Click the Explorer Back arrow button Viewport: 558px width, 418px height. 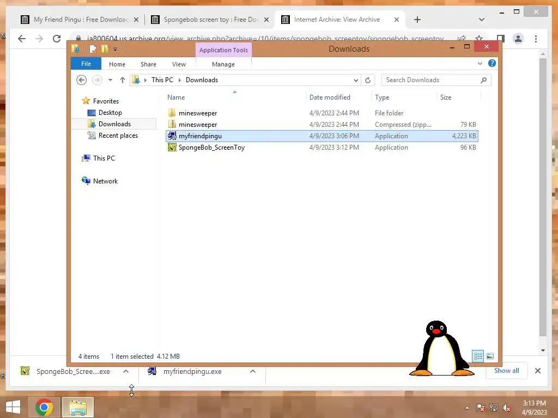coord(82,80)
